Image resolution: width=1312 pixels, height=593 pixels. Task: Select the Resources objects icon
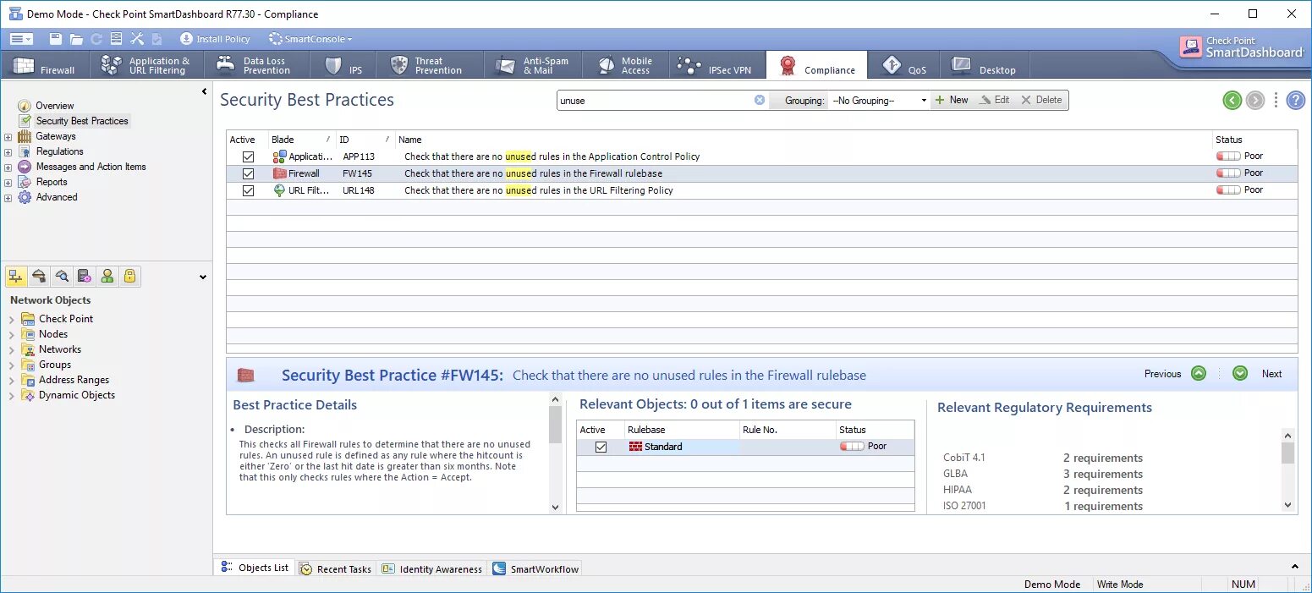pyautogui.click(x=62, y=276)
